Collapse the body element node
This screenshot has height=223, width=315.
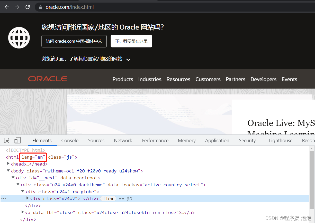point(8,171)
